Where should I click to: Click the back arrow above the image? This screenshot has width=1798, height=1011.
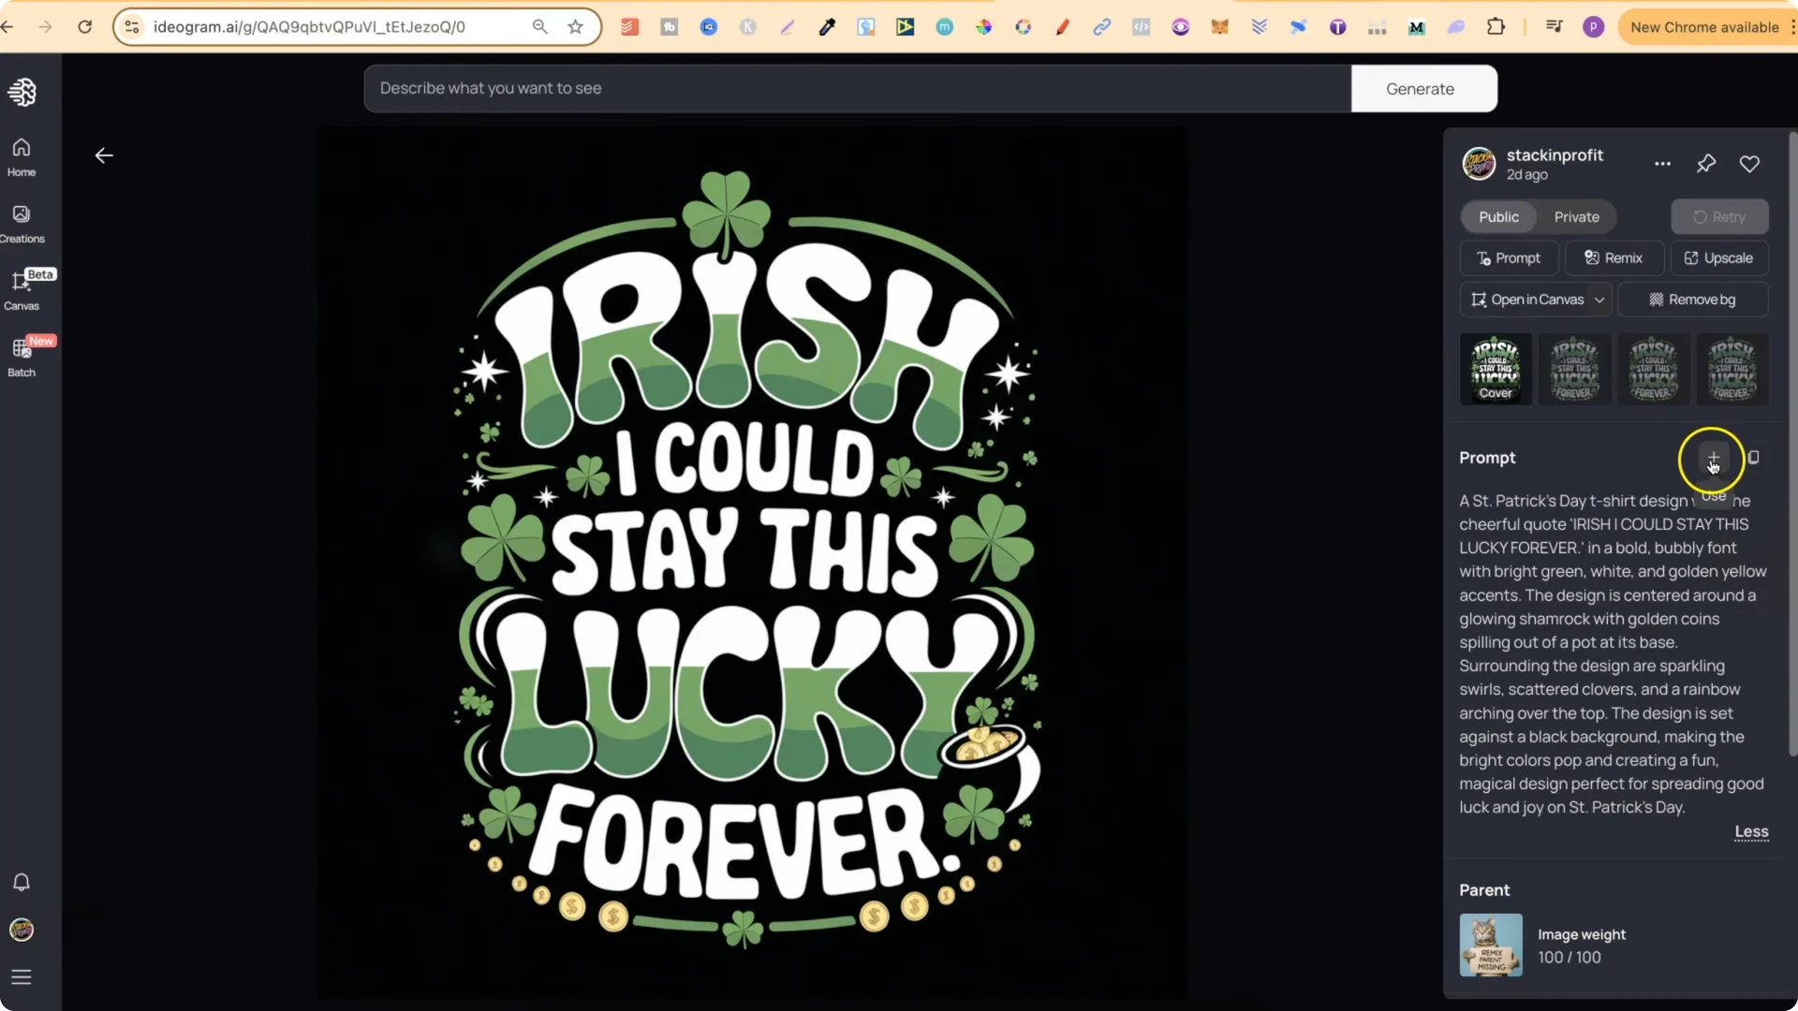coord(103,155)
